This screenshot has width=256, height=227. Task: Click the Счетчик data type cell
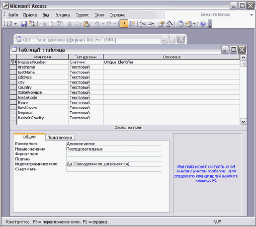coord(86,62)
